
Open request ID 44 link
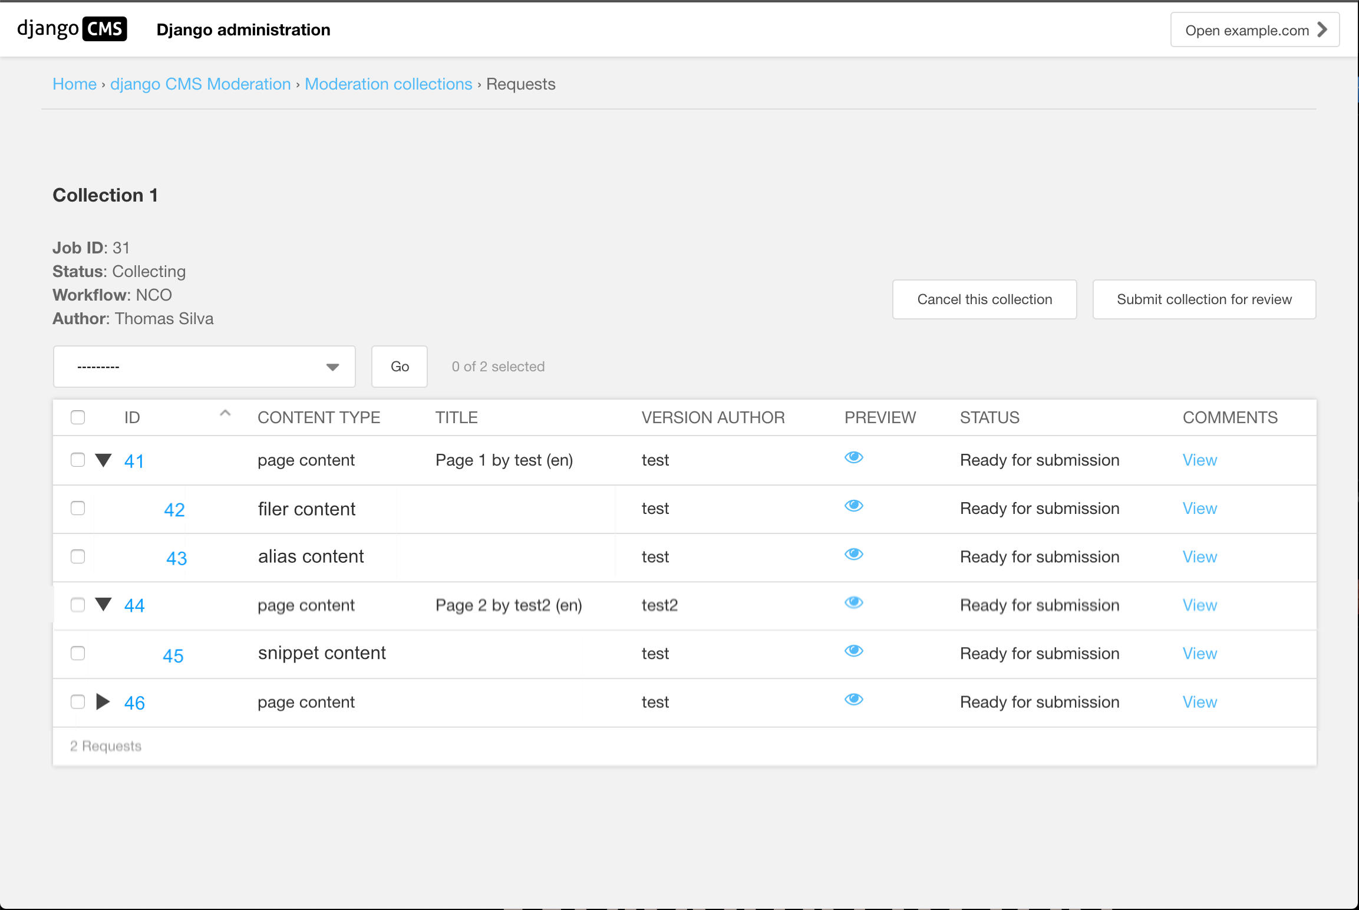134,605
